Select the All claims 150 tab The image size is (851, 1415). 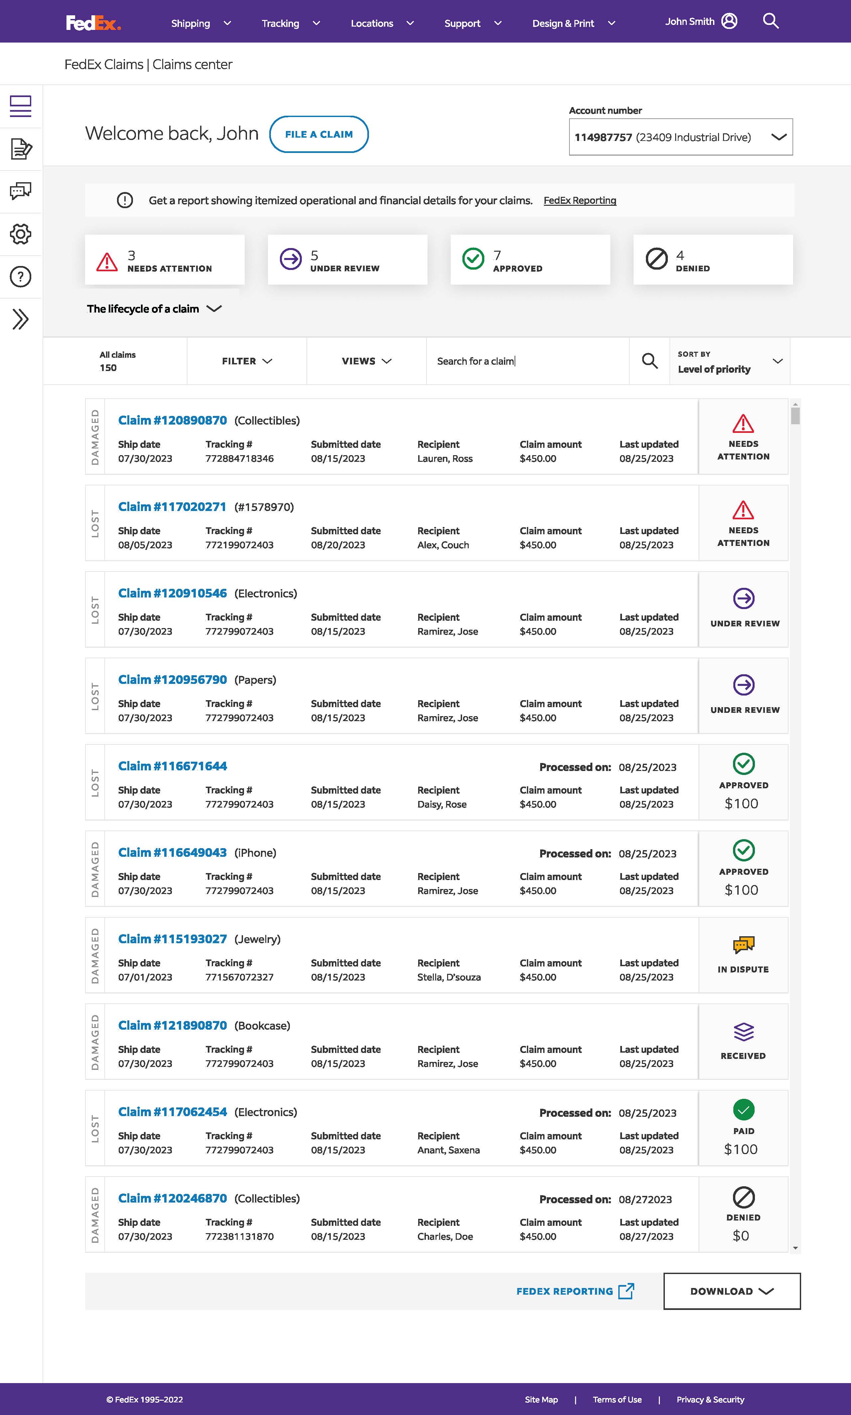tap(118, 361)
